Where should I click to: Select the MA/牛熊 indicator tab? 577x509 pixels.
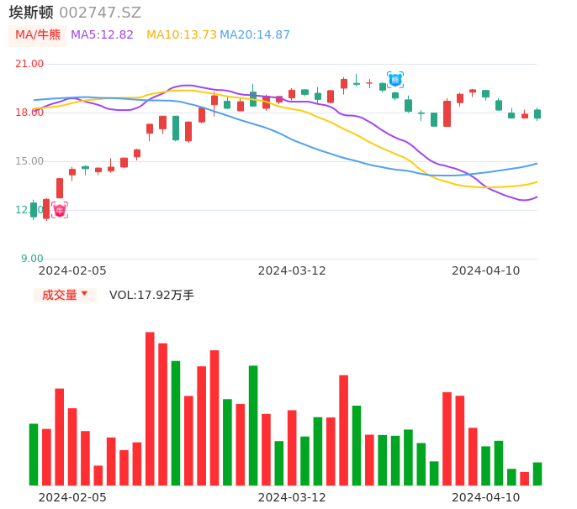(37, 35)
